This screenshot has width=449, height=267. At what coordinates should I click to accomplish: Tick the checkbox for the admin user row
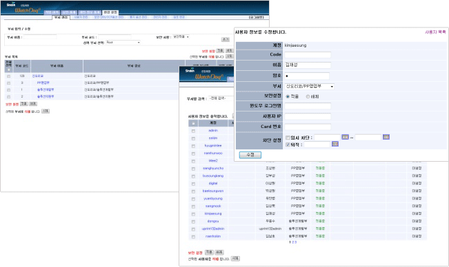click(x=193, y=131)
